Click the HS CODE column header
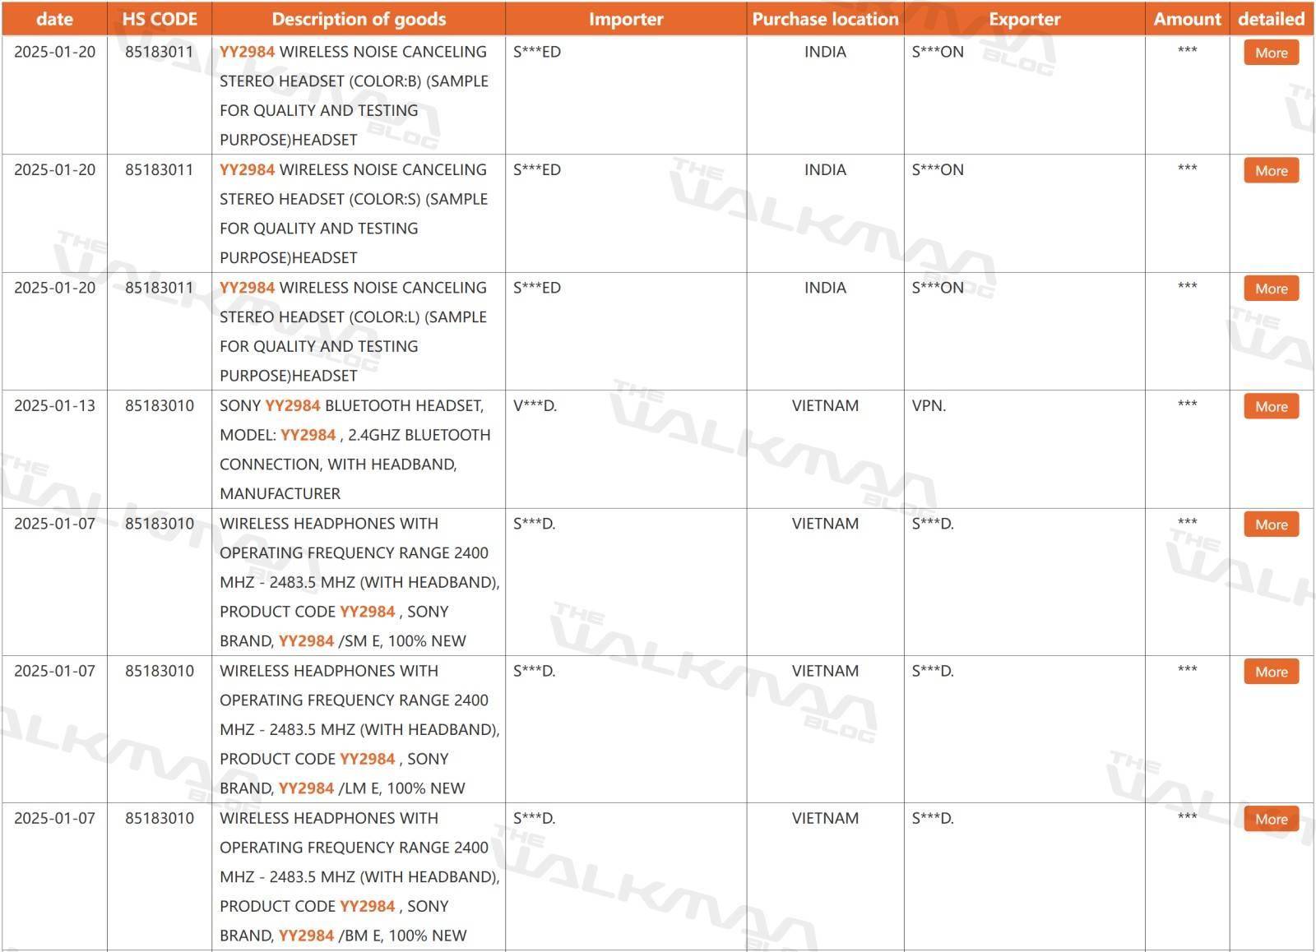The width and height of the screenshot is (1316, 952). point(160,19)
